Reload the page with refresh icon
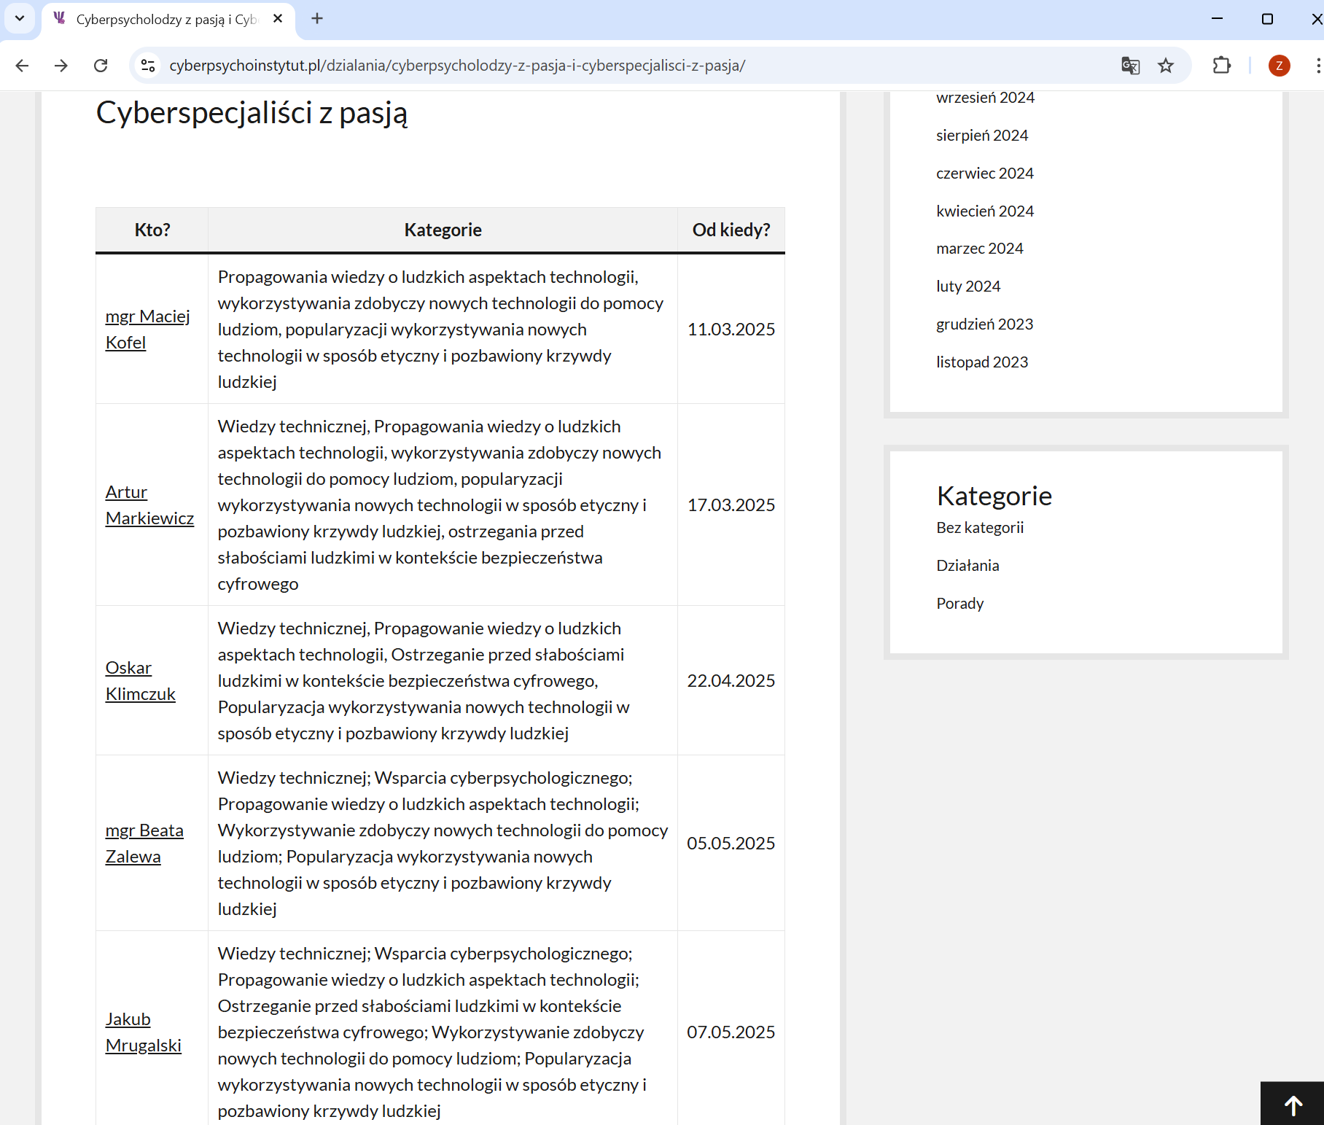The height and width of the screenshot is (1125, 1324). coord(101,66)
